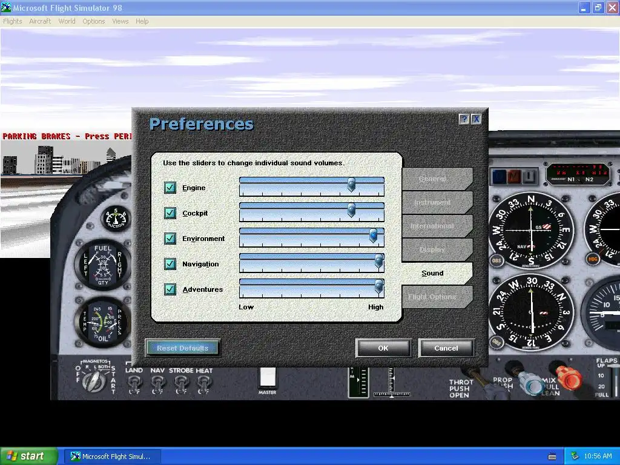Toggle the MASTER switch

point(267,378)
